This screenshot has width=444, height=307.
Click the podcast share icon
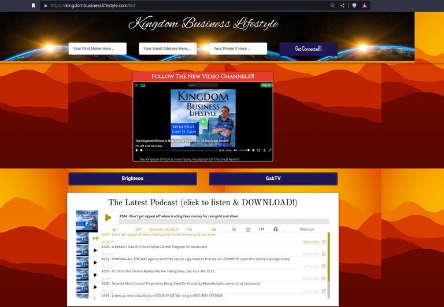276,230
